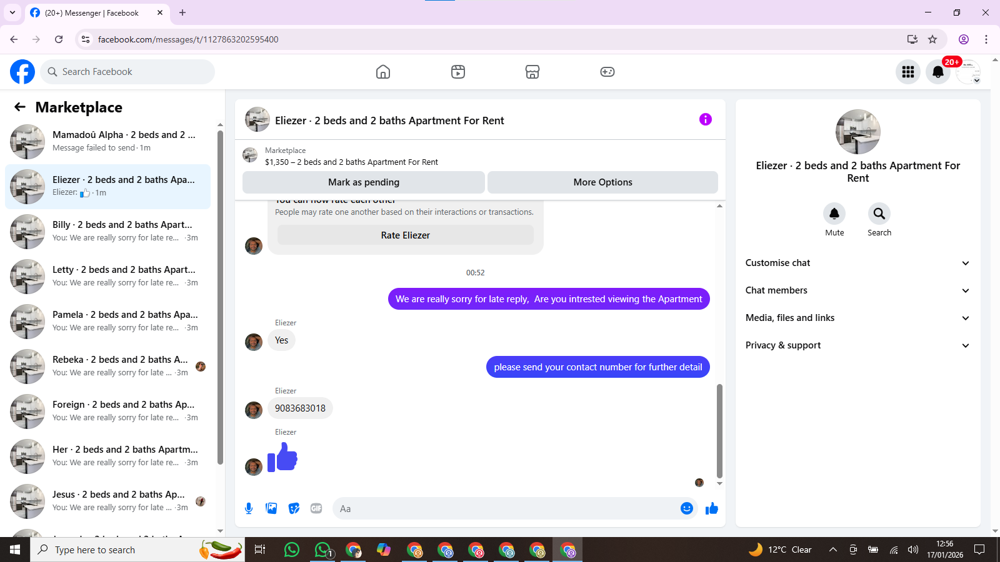
Task: Open WhatsApp from the taskbar
Action: [292, 550]
